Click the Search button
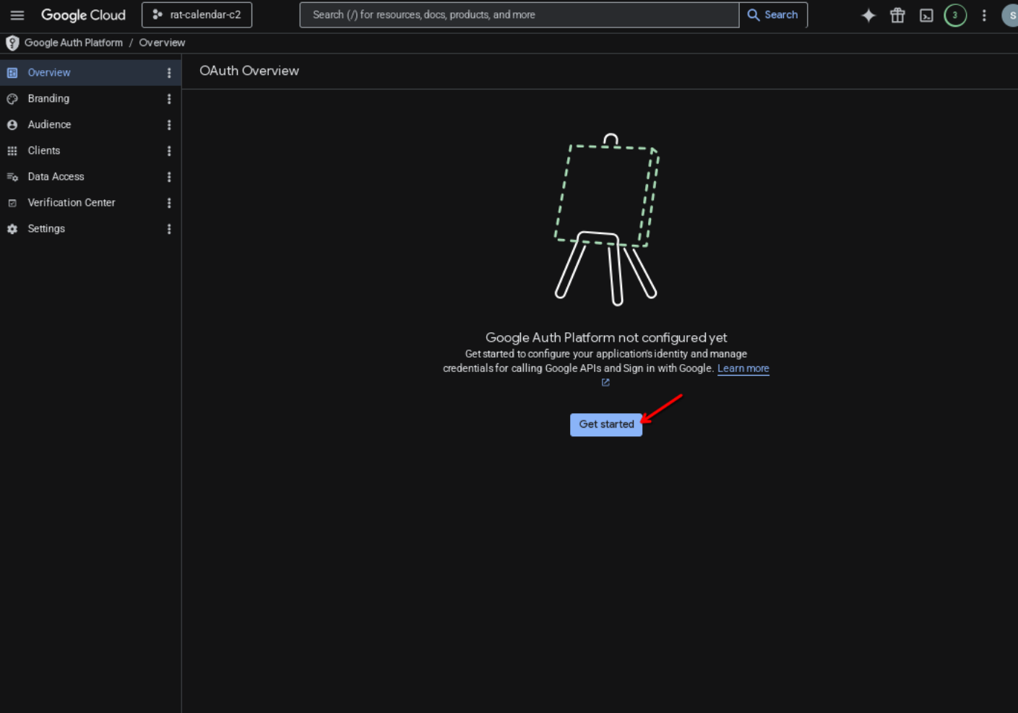 (x=773, y=15)
